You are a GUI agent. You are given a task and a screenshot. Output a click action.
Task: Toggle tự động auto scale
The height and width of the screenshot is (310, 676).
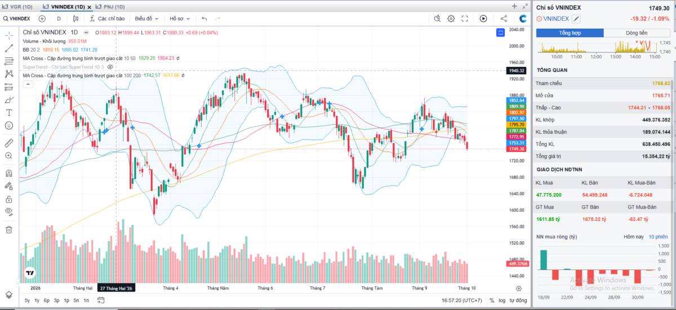(518, 300)
